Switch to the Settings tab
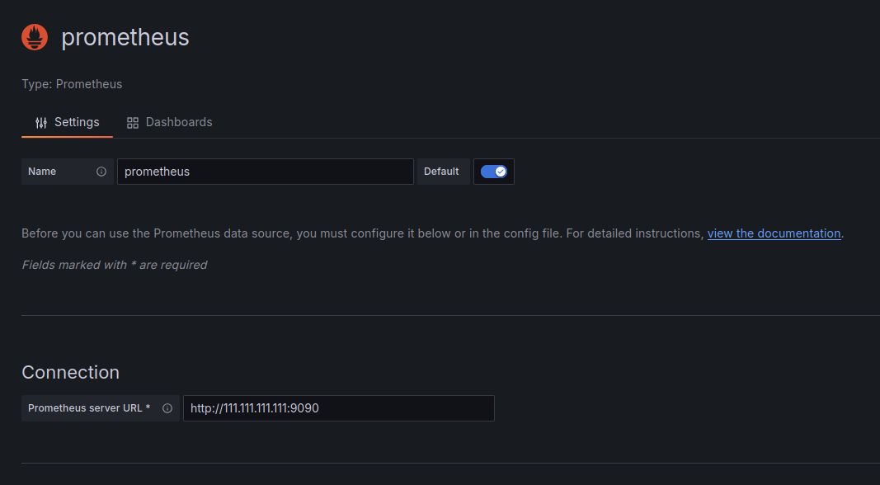 [68, 122]
